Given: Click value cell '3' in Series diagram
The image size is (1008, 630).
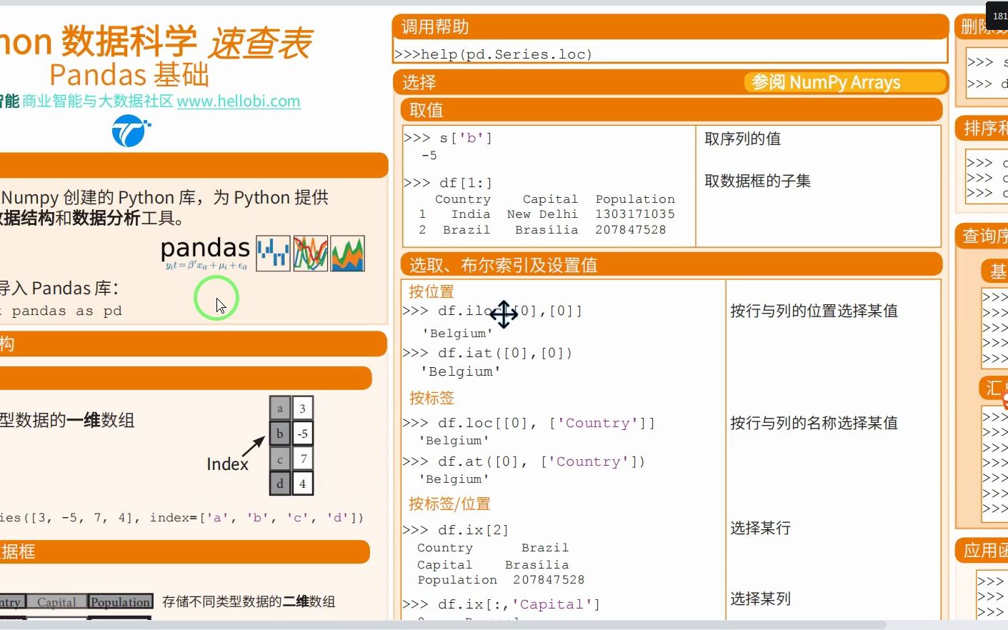Looking at the screenshot, I should (303, 409).
